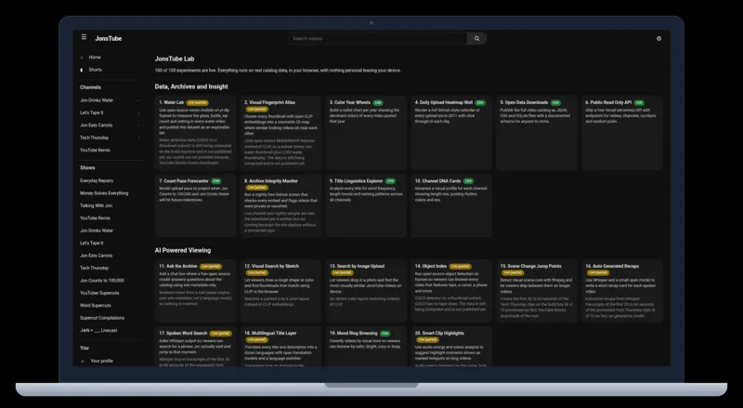Open the settings gear in top right
Image resolution: width=743 pixels, height=408 pixels.
click(x=658, y=38)
